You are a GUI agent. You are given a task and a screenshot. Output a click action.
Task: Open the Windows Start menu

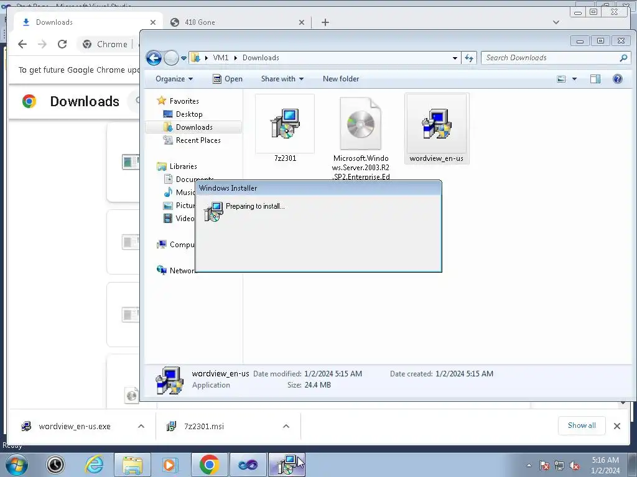(x=17, y=465)
